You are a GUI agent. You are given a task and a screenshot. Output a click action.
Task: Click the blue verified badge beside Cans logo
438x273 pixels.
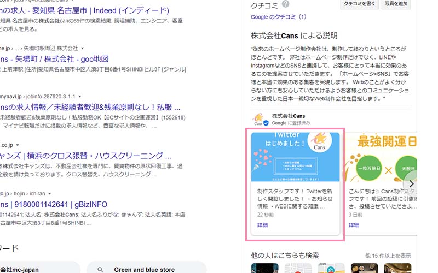[x=266, y=123]
